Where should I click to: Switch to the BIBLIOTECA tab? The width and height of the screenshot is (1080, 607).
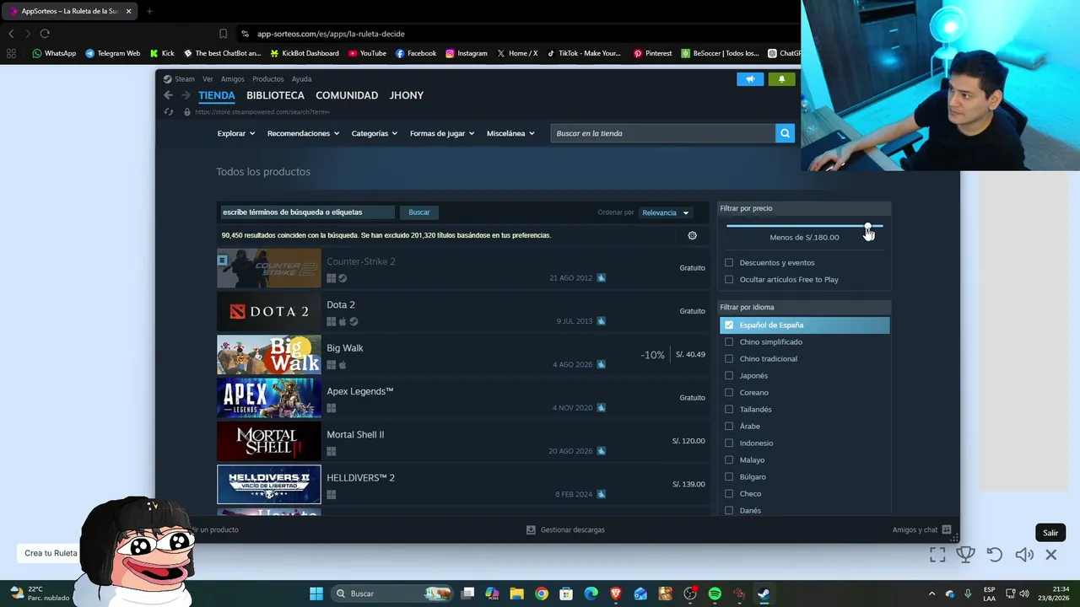pos(275,95)
